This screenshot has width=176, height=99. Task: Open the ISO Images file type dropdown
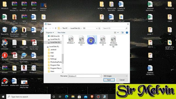click(x=116, y=76)
